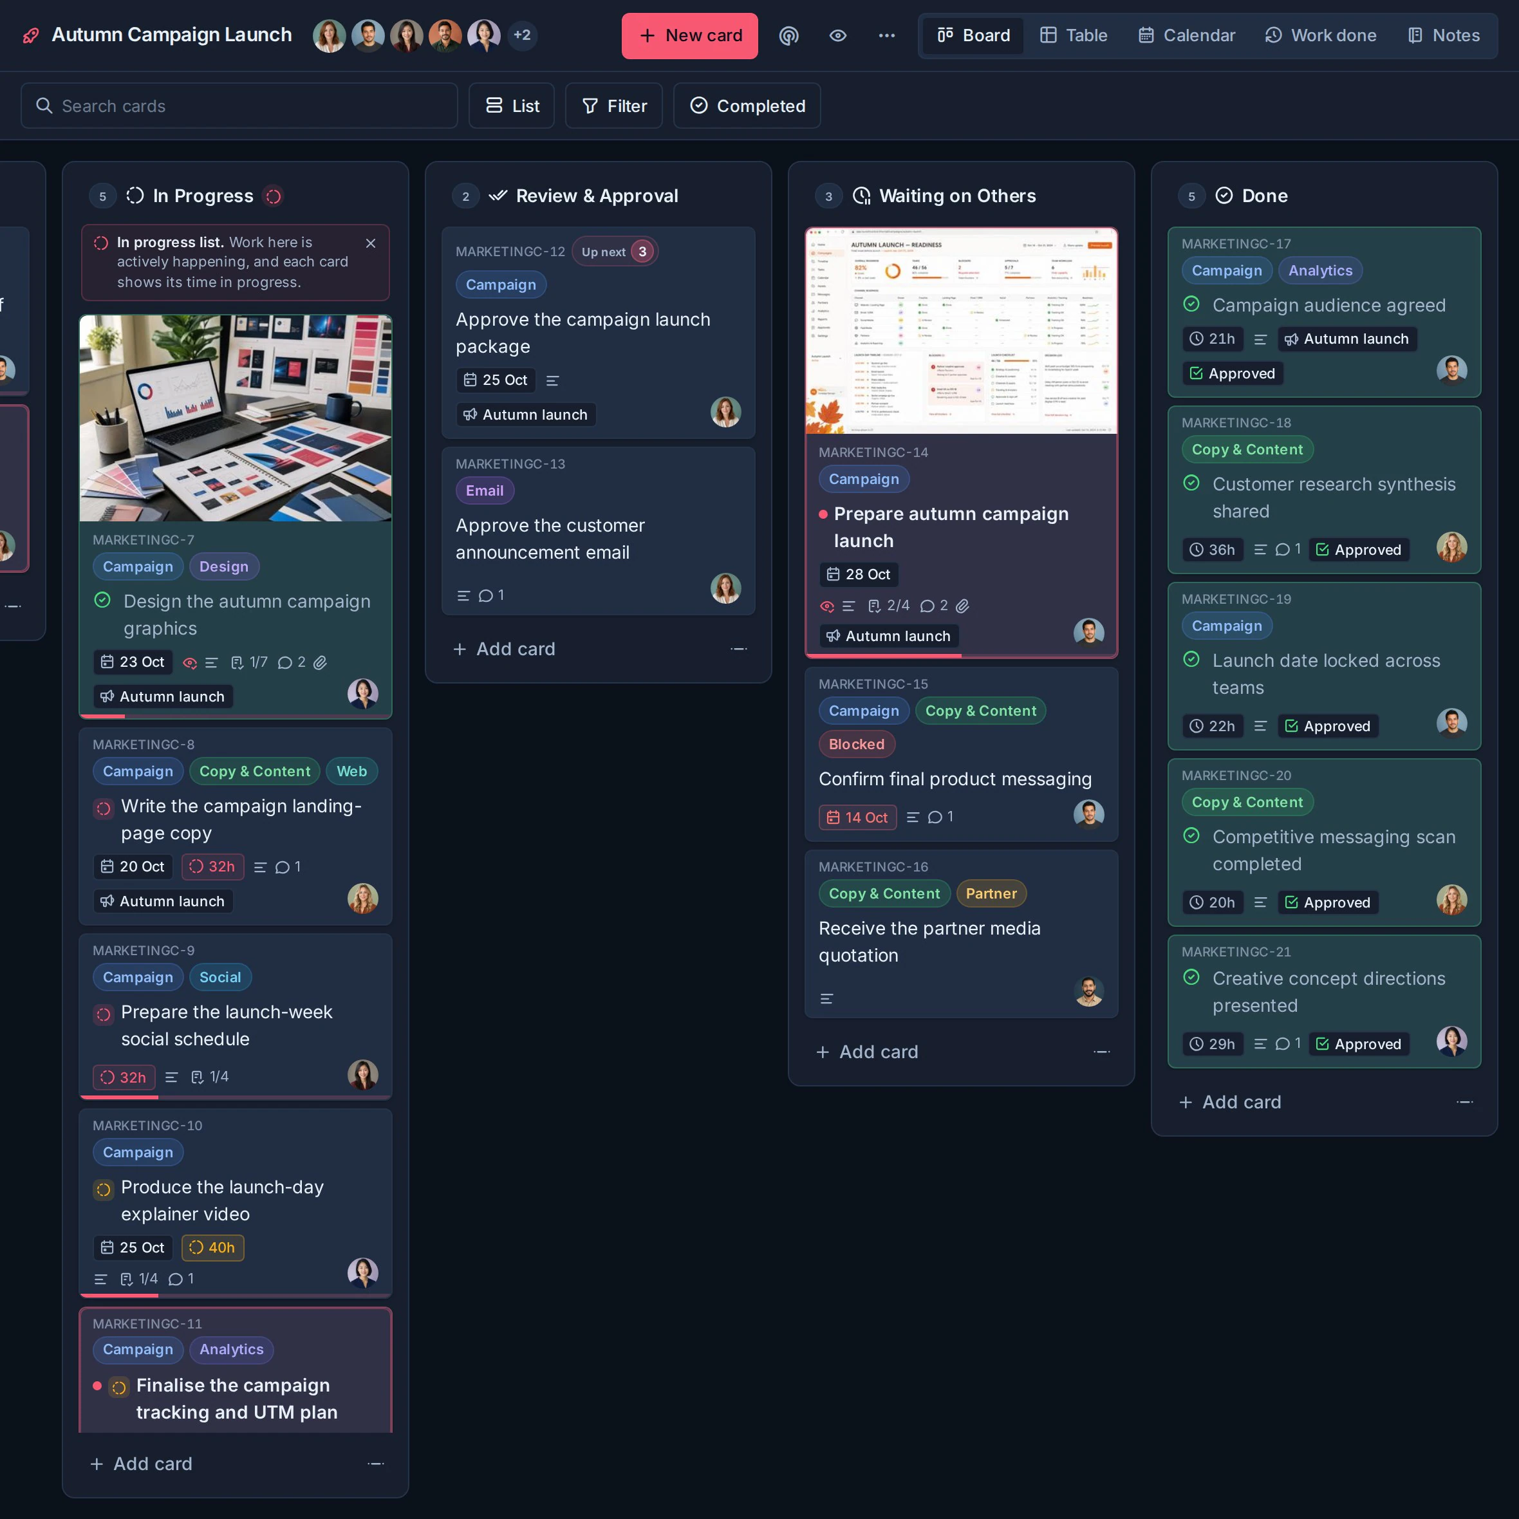Switch to the Table view tab
Screen dimensions: 1519x1519
point(1073,35)
